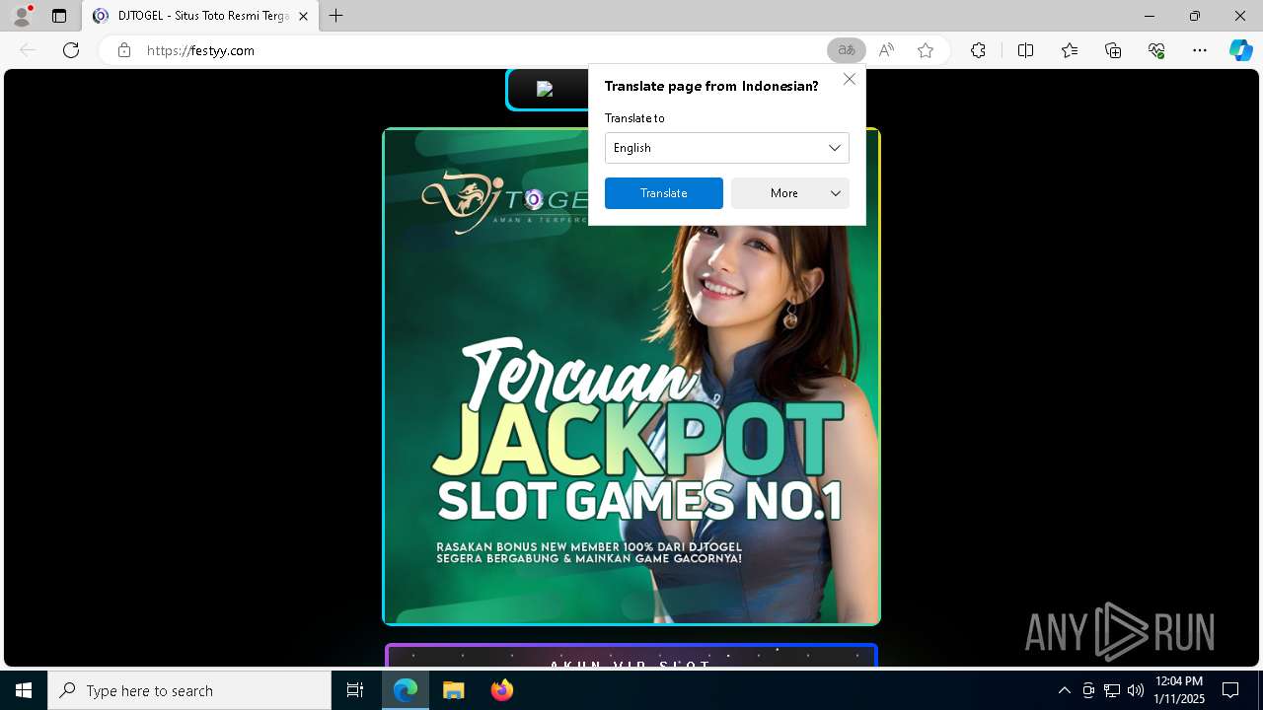Start Read aloud from address bar
Image resolution: width=1263 pixels, height=710 pixels.
coord(886,50)
